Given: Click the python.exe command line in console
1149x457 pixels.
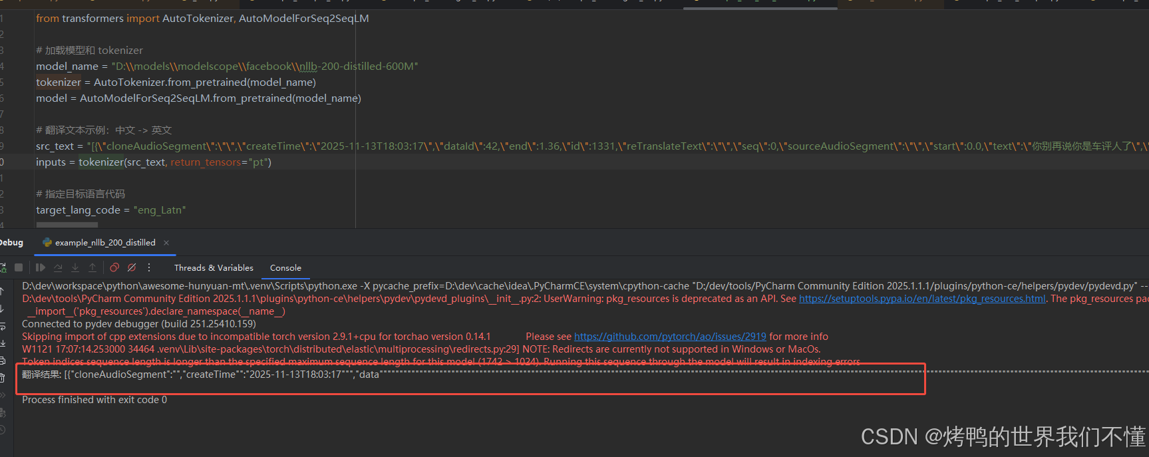Looking at the screenshot, I should [585, 286].
